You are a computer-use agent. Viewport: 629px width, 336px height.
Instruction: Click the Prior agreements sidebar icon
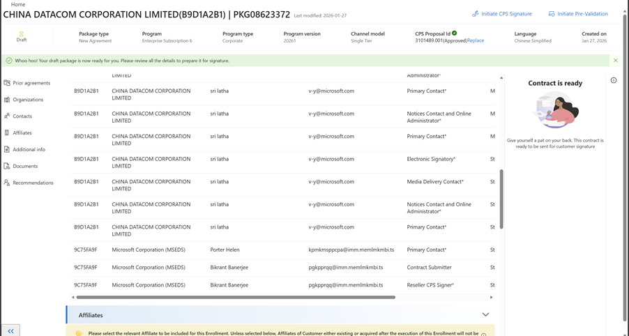coord(7,82)
